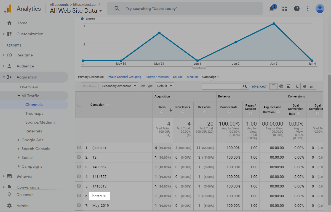Expand the Google Ads section in sidebar
331x212 pixels.
(x=32, y=140)
